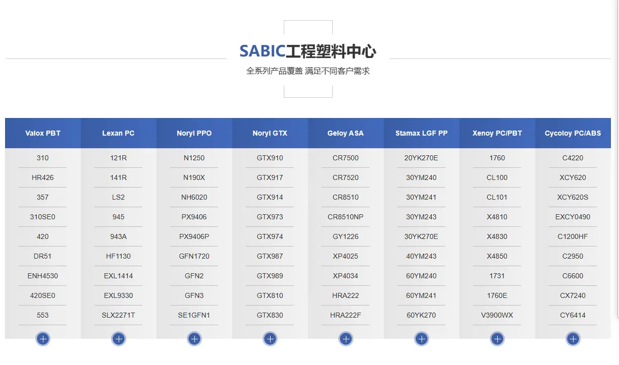
Task: Select the Noryl GTX column header
Action: tap(270, 133)
